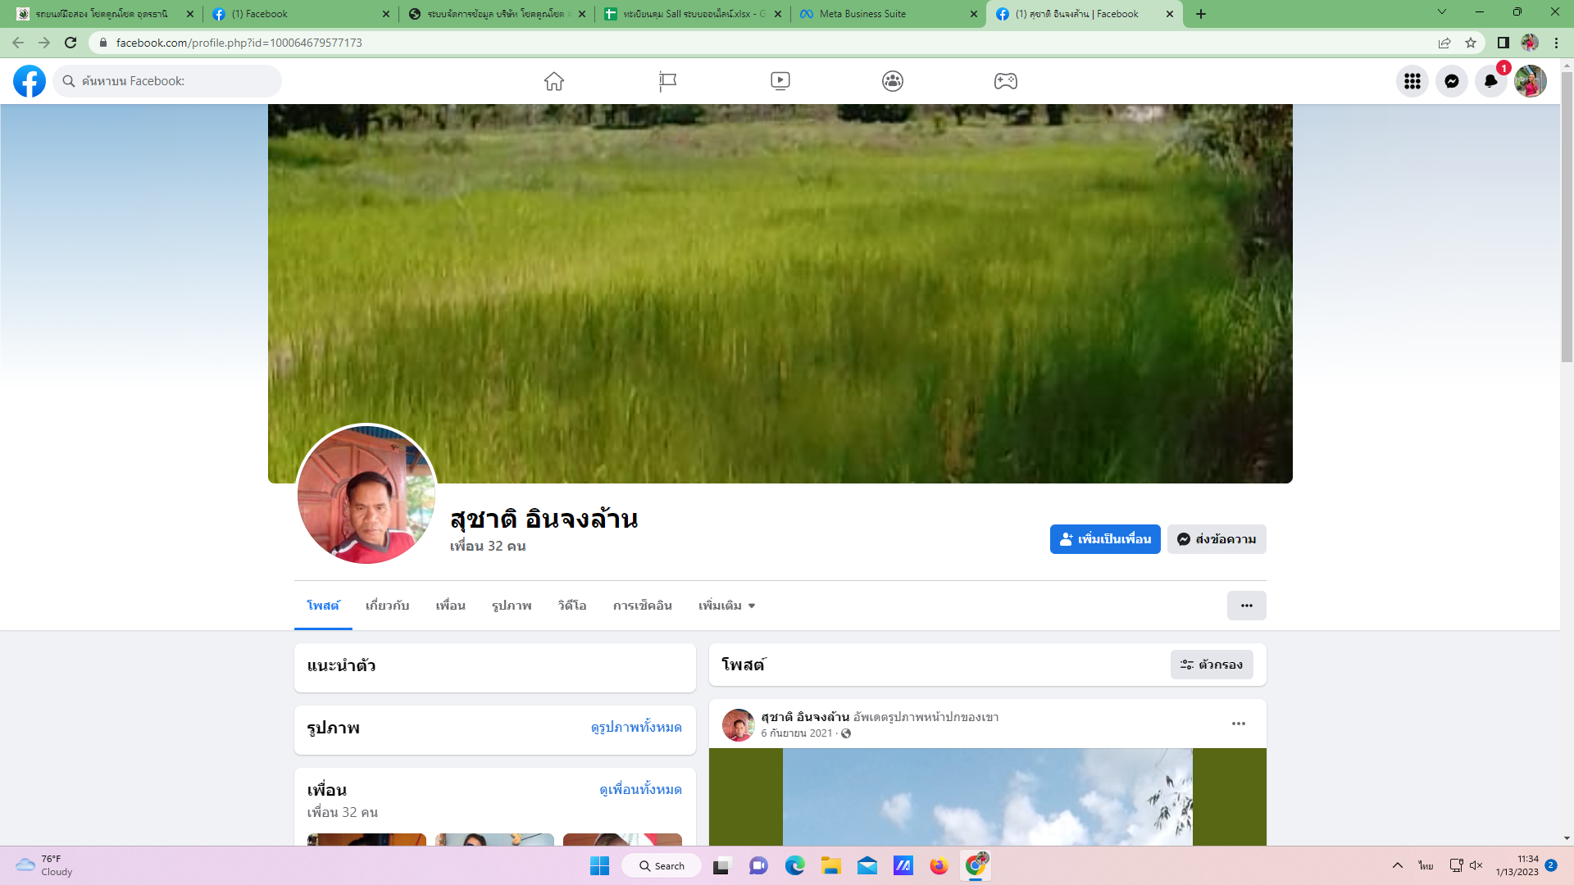The height and width of the screenshot is (885, 1574).
Task: Switch to the เกี่ยวกับ tab
Action: [x=387, y=606]
